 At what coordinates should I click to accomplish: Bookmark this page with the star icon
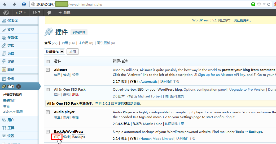(259, 4)
